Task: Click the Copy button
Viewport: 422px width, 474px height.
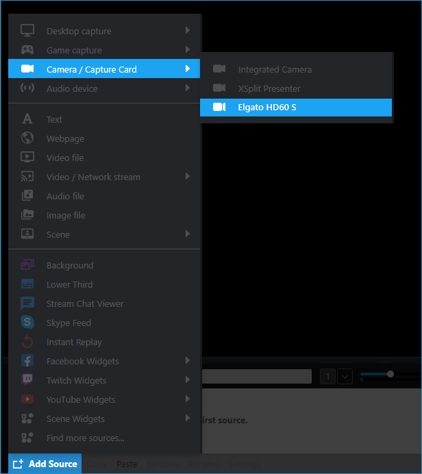Action: [x=97, y=464]
